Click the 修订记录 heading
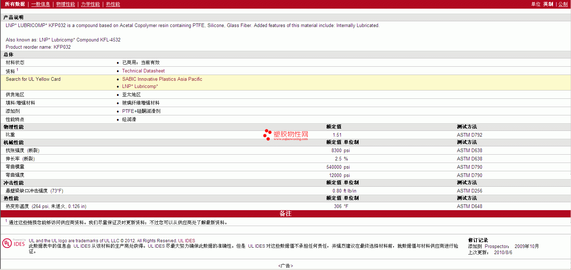Viewport: 571px width, 270px height. (478, 240)
